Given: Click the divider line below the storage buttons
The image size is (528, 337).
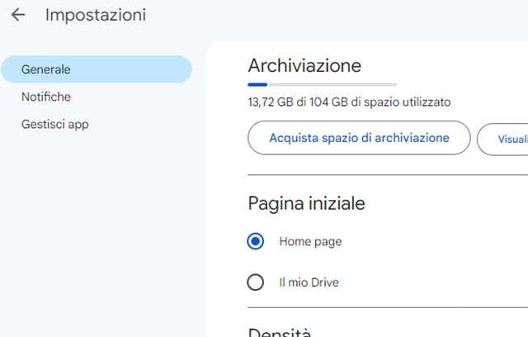Looking at the screenshot, I should coord(388,175).
